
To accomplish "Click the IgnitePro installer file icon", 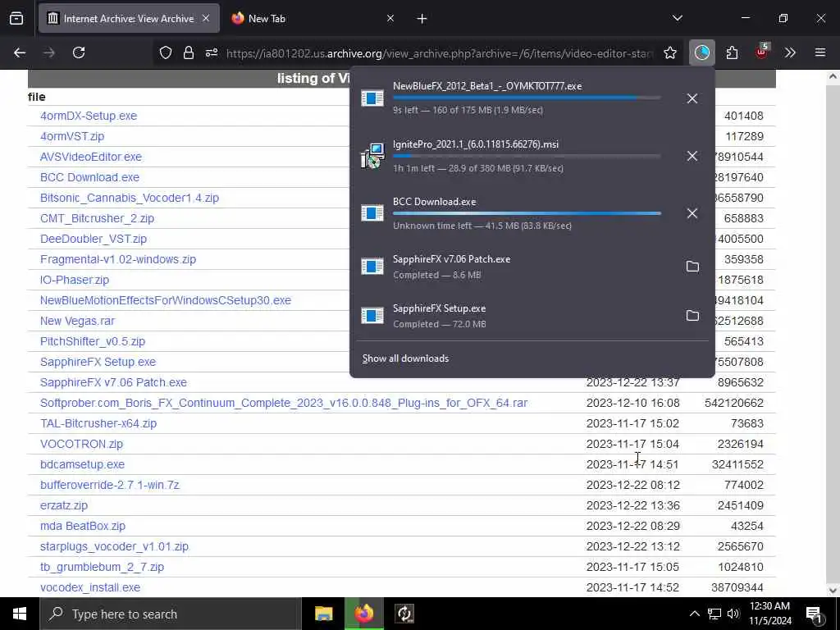I will tap(372, 156).
